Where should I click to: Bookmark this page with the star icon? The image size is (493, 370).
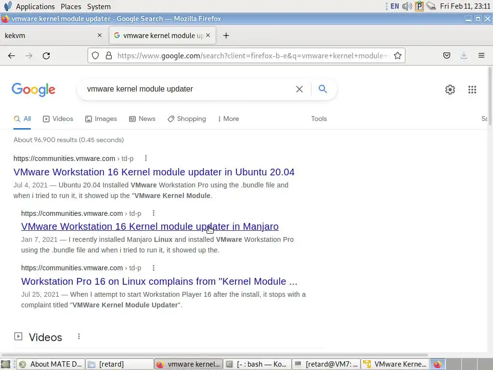click(x=397, y=56)
